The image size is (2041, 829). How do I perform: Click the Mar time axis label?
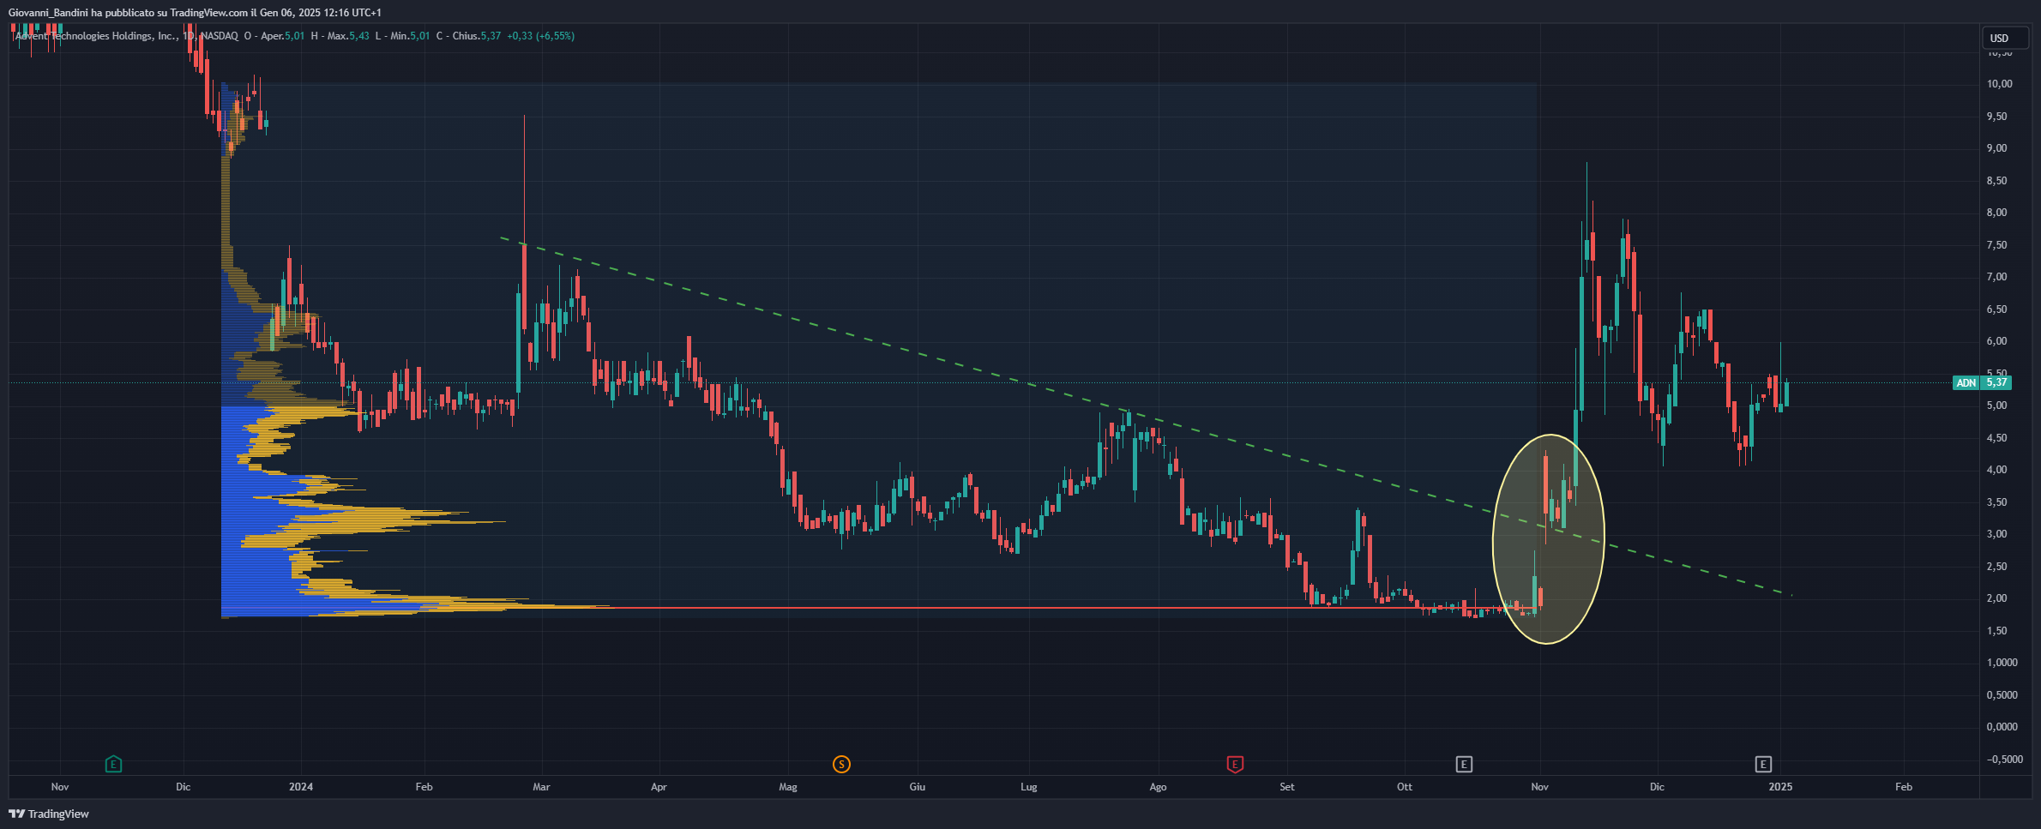click(x=541, y=787)
